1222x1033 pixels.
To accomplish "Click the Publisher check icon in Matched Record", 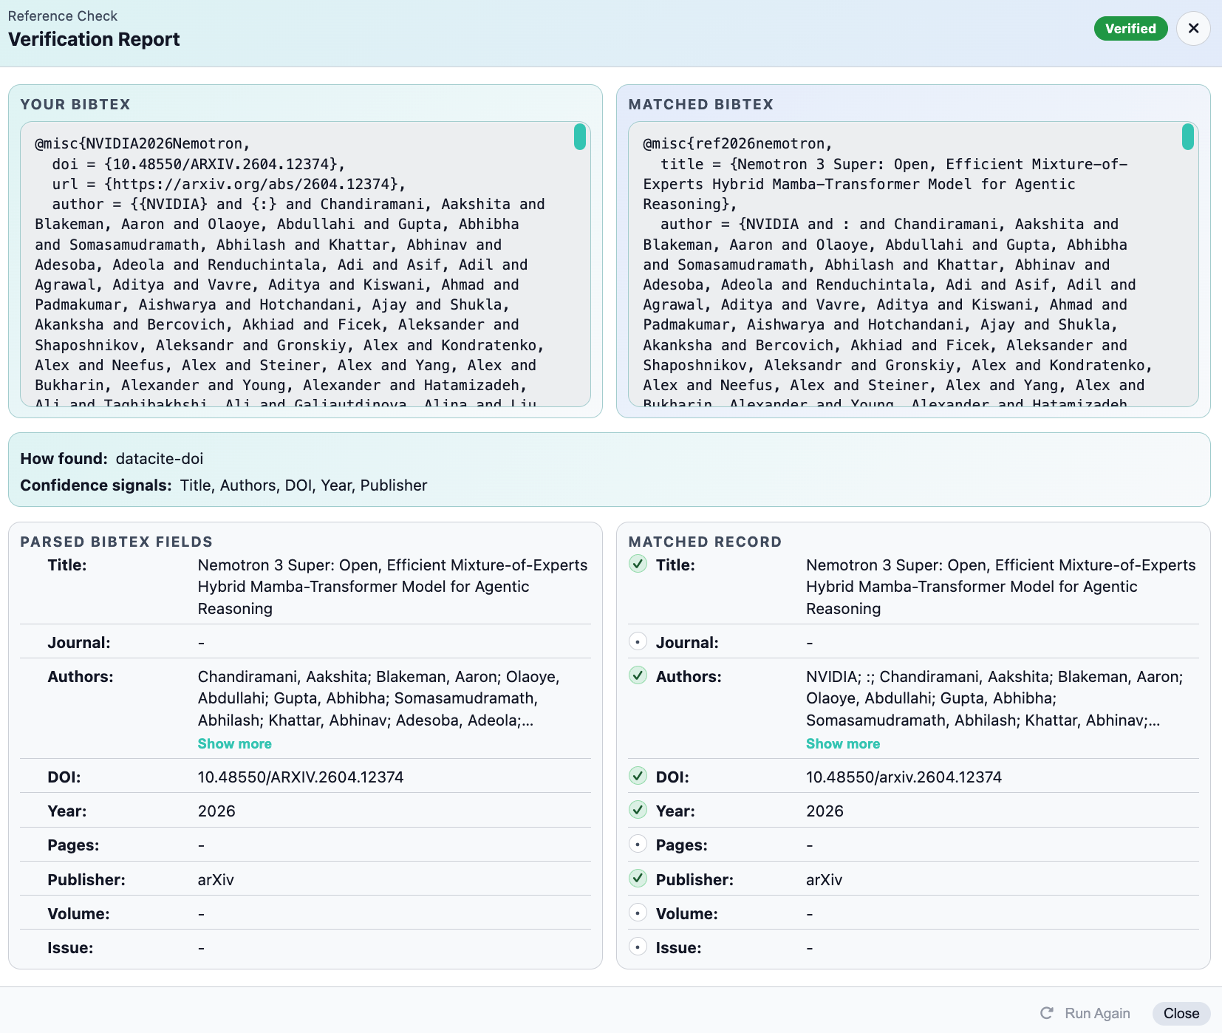I will point(638,879).
